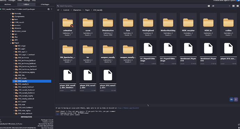Viewport: 240px width, 129px height.
Task: Open the animation folder tile
Action: pos(68,25)
